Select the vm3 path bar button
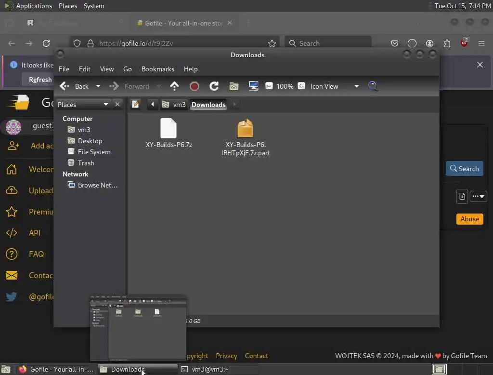 click(x=174, y=105)
